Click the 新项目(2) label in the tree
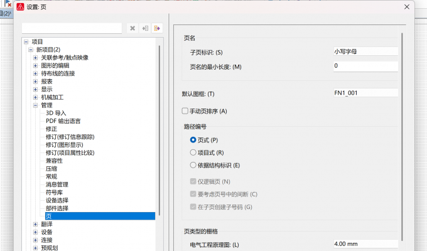The width and height of the screenshot is (427, 251). [48, 50]
